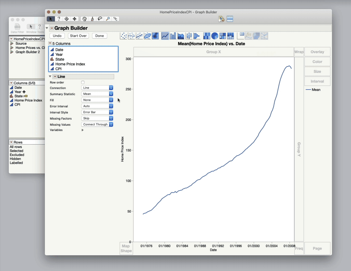Click the Done button
The width and height of the screenshot is (351, 271).
tap(99, 36)
